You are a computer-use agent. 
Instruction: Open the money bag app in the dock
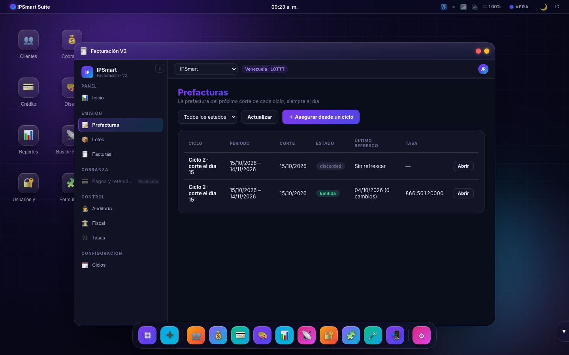click(218, 335)
